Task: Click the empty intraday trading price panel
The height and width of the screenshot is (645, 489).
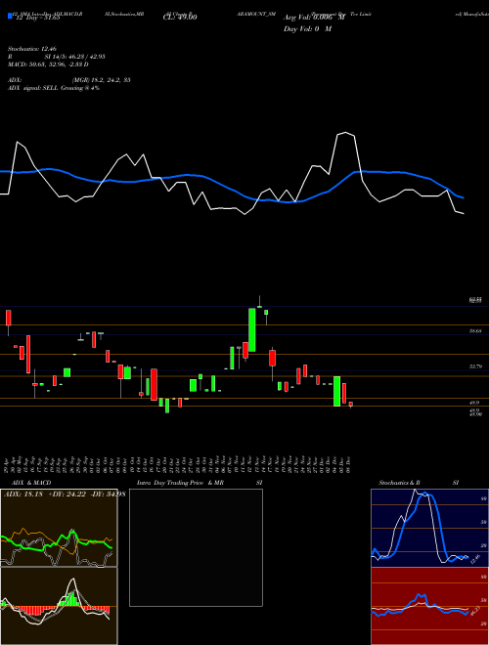Action: coord(196,547)
